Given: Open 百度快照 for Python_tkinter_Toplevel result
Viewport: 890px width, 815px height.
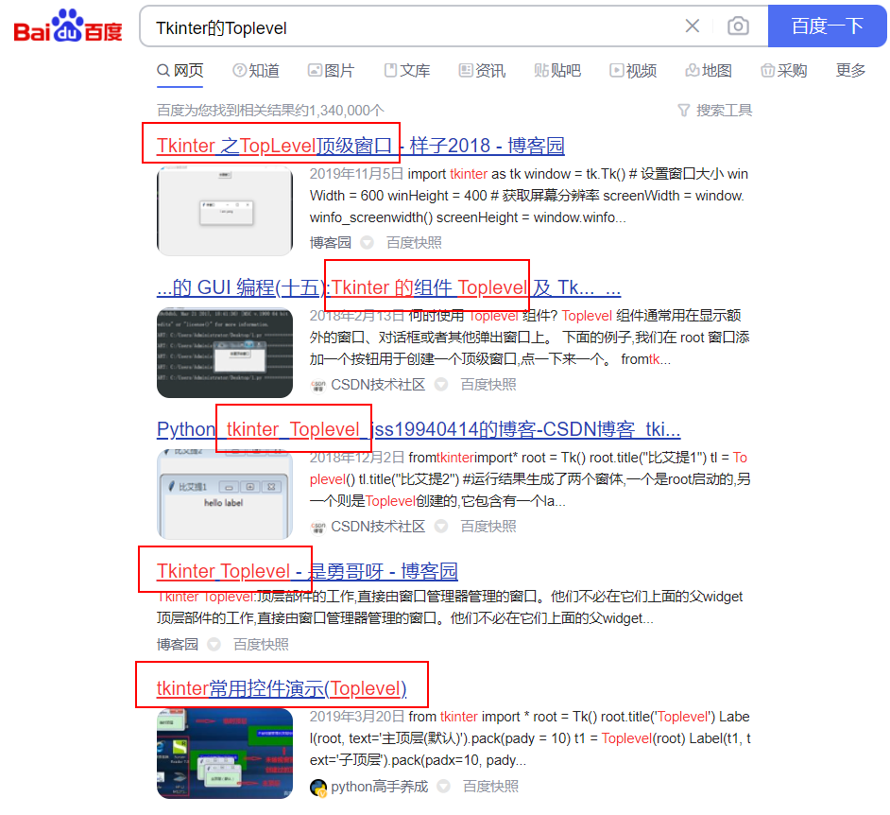Looking at the screenshot, I should pyautogui.click(x=488, y=527).
